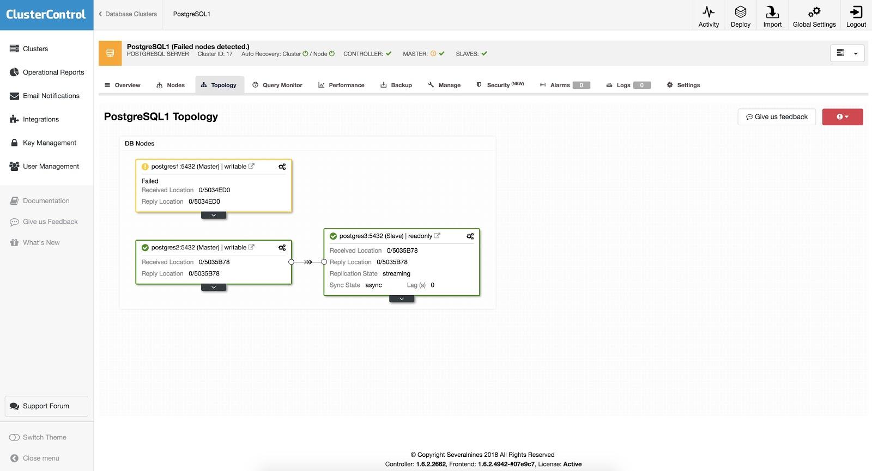This screenshot has width=872, height=471.
Task: Click the PostgreSQL1 breadcrumb
Action: tap(192, 14)
